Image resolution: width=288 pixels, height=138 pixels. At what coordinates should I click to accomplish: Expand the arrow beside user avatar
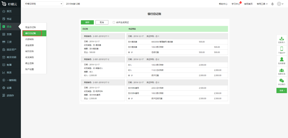[x=283, y=4]
